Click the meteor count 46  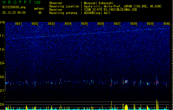pyautogui.click(x=40, y=13)
